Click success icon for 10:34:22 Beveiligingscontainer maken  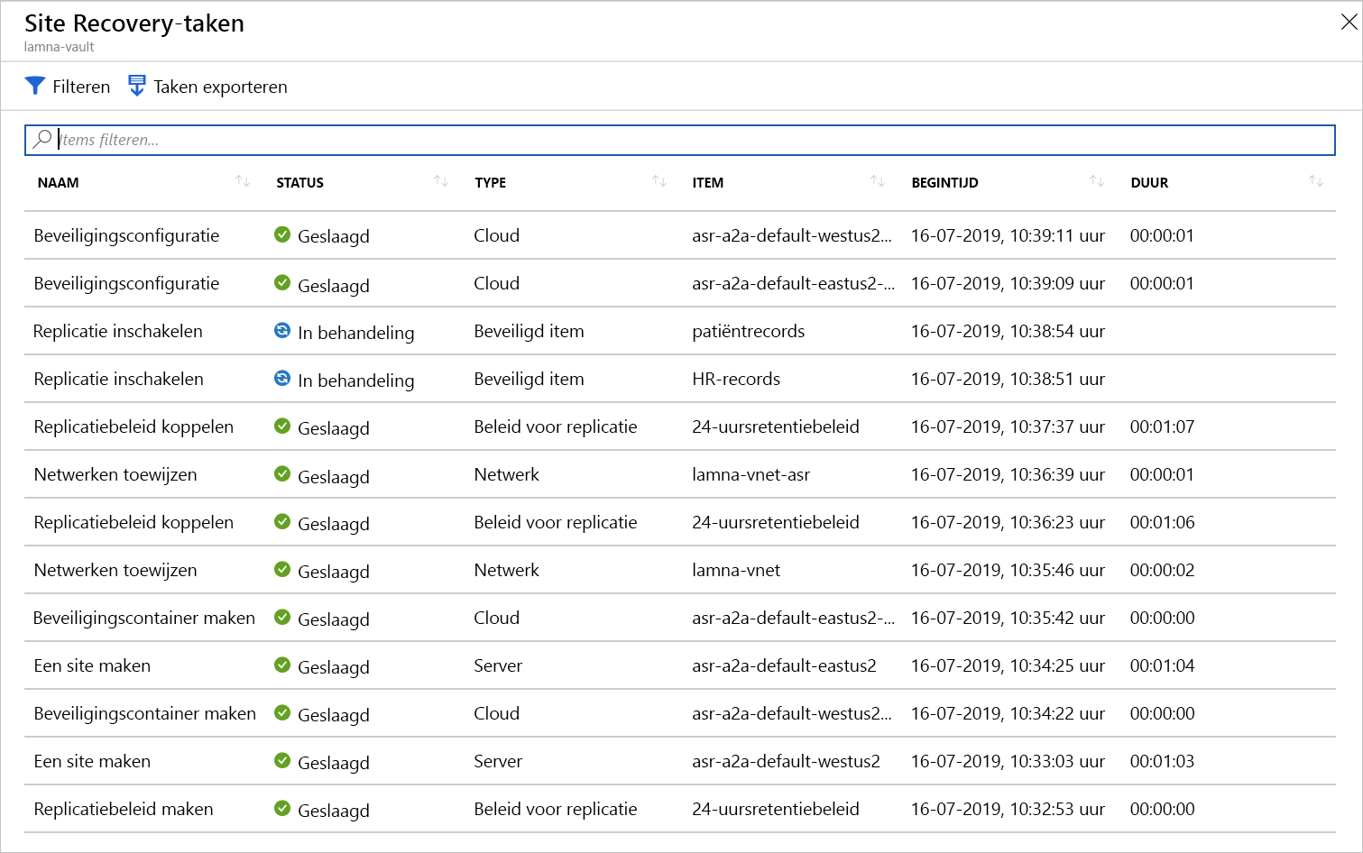coord(282,712)
